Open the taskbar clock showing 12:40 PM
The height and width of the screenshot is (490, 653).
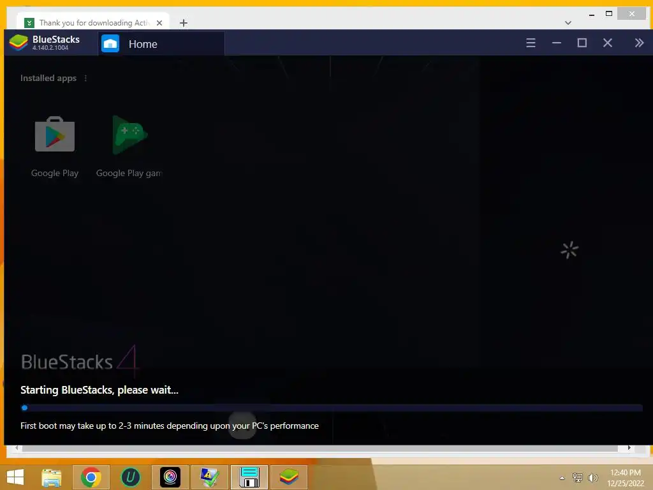626,477
